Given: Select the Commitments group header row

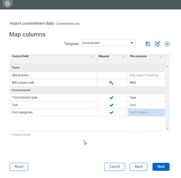Looking at the screenshot, I should pos(88,90).
